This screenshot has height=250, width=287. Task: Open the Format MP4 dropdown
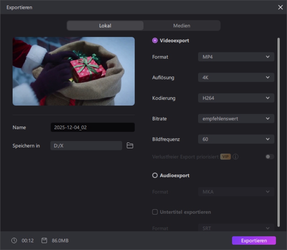pos(236,57)
